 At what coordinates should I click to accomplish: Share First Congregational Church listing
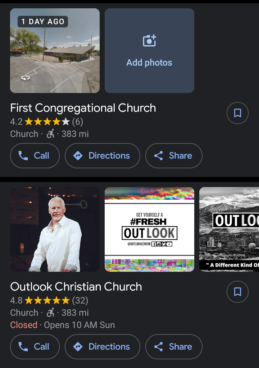[174, 156]
